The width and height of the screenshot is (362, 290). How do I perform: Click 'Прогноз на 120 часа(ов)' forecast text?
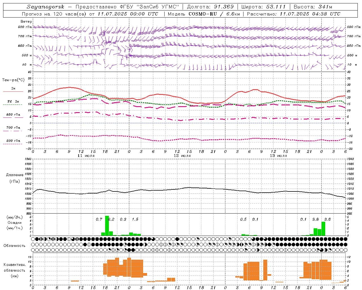tap(54, 14)
